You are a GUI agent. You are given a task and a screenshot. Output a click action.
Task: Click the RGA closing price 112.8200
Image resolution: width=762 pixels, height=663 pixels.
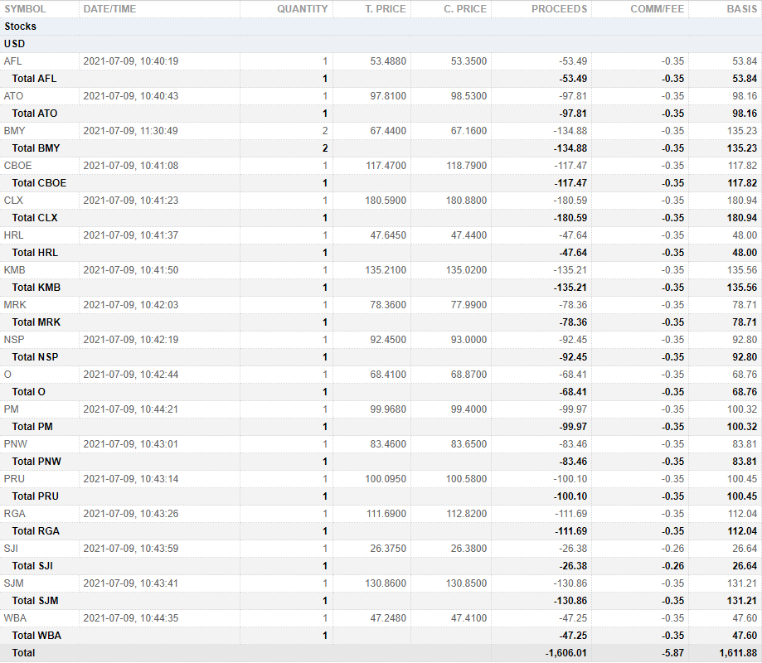pos(467,514)
